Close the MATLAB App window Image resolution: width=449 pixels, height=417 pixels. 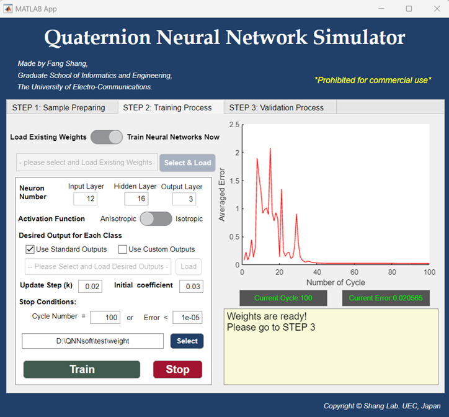tap(437, 9)
